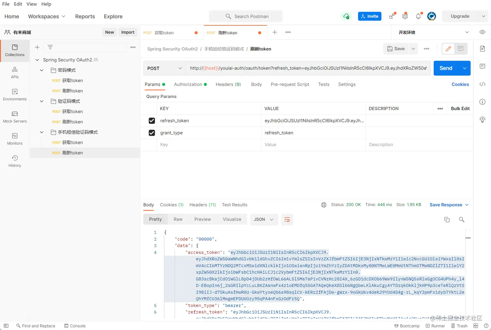Toggle the sidebar panel icon in the status bar

(6, 326)
